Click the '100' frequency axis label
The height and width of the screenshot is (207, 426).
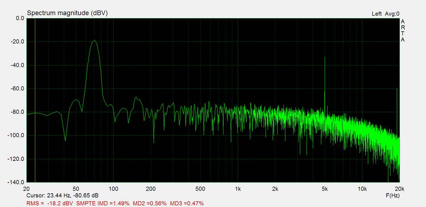pos(113,188)
